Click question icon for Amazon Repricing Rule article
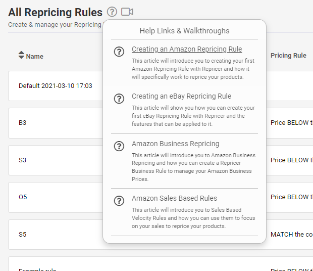 [119, 52]
